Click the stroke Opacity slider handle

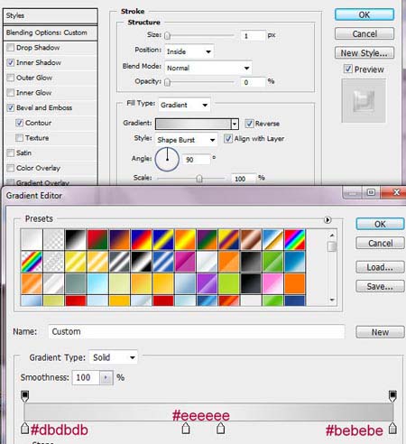[x=168, y=82]
